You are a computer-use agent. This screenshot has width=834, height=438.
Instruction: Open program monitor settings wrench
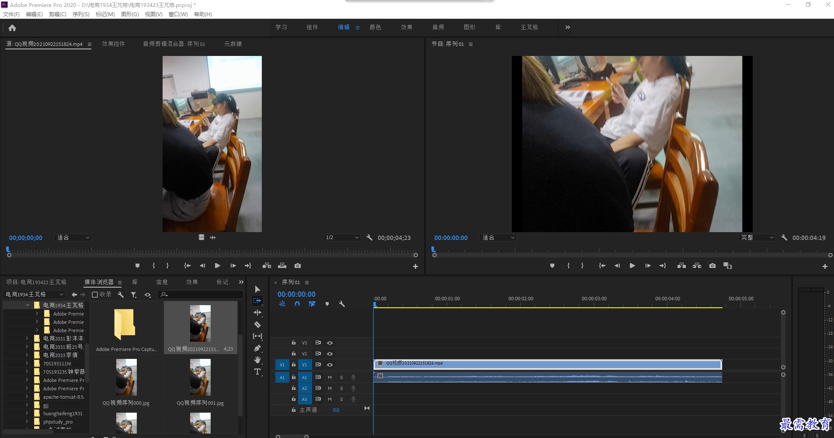coord(784,238)
